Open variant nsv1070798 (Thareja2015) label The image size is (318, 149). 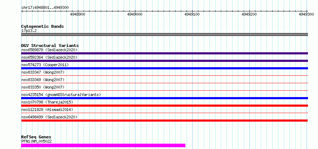(47, 102)
